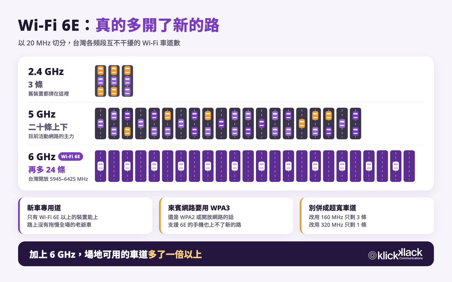
Task: Click the line '改用 160 MHz 只剩 3 條'
Action: pyautogui.click(x=338, y=217)
